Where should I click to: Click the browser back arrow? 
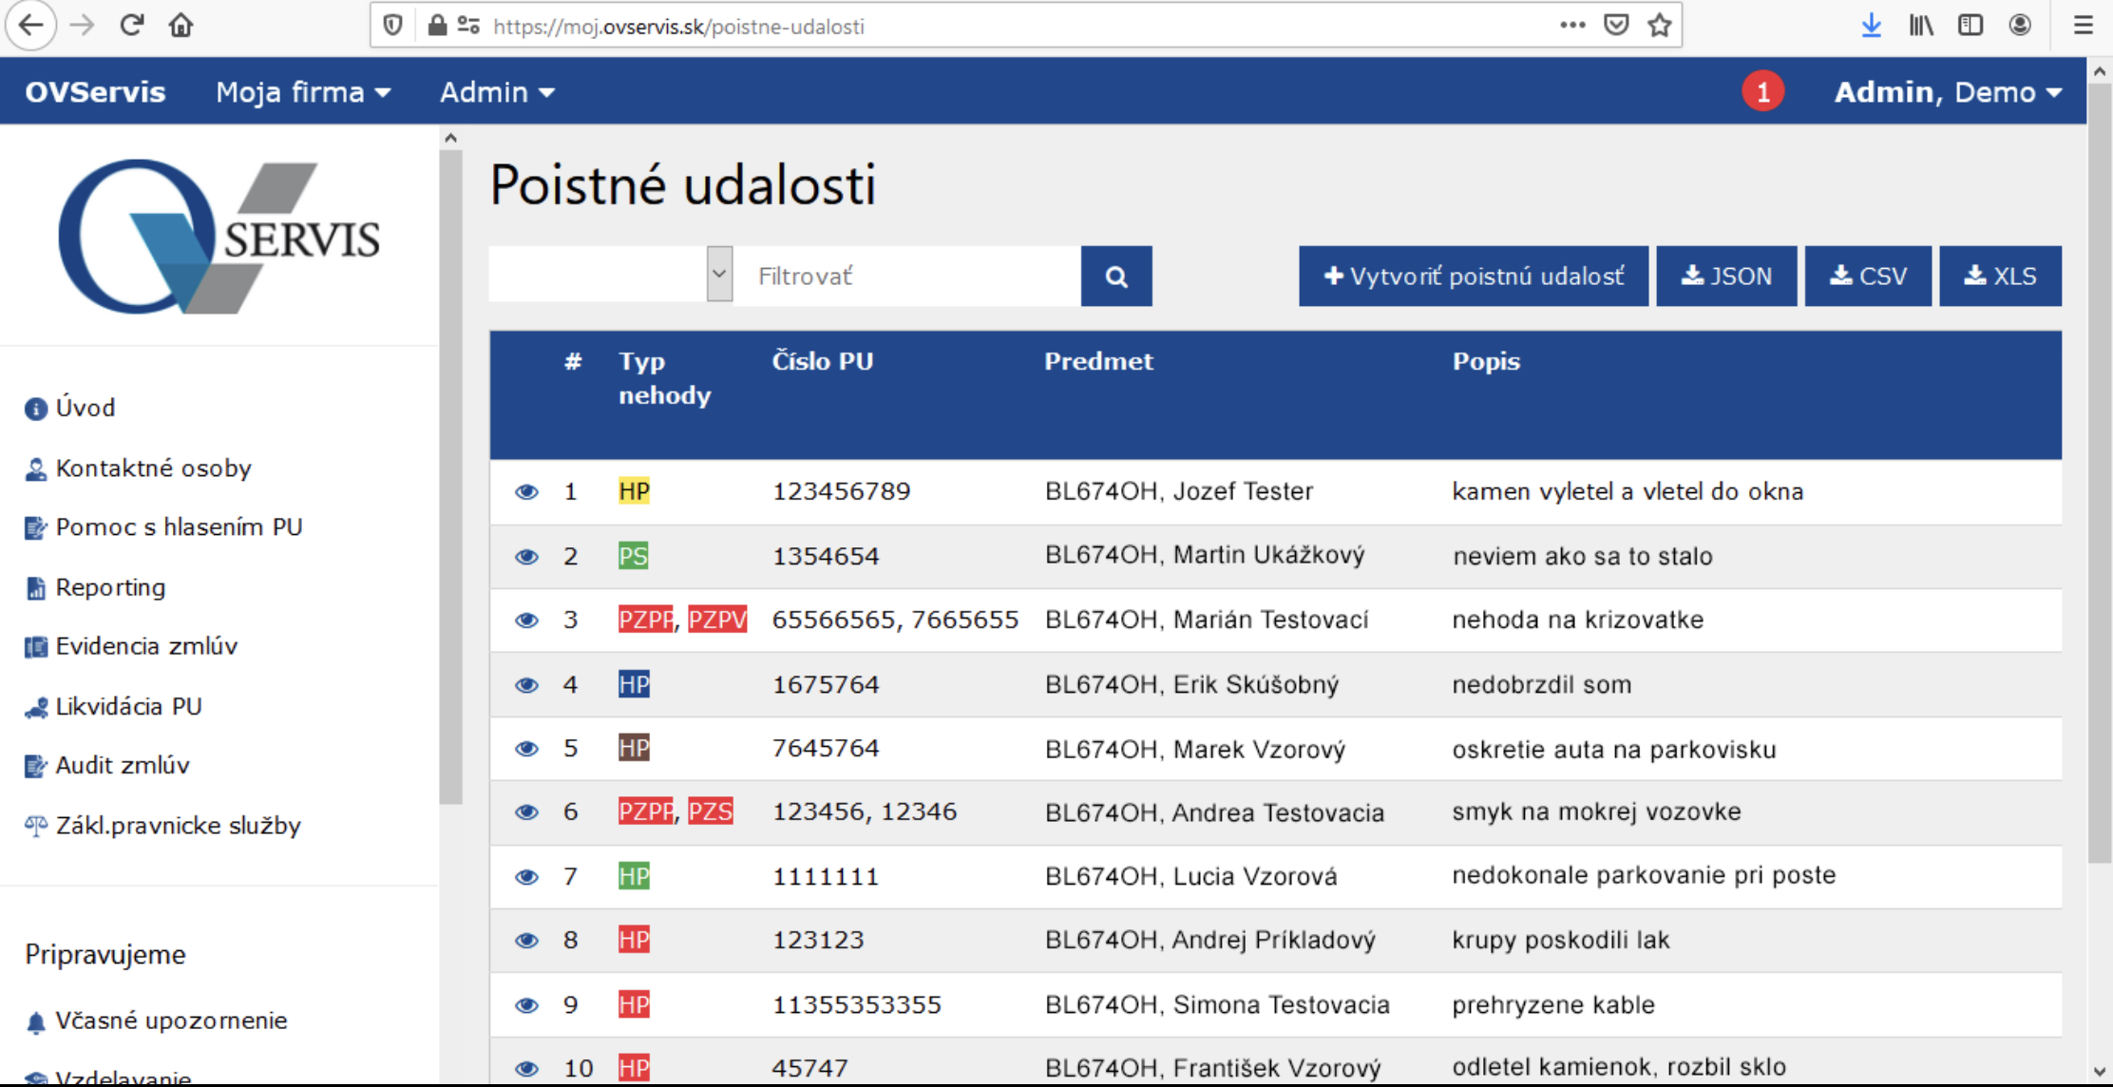point(30,26)
